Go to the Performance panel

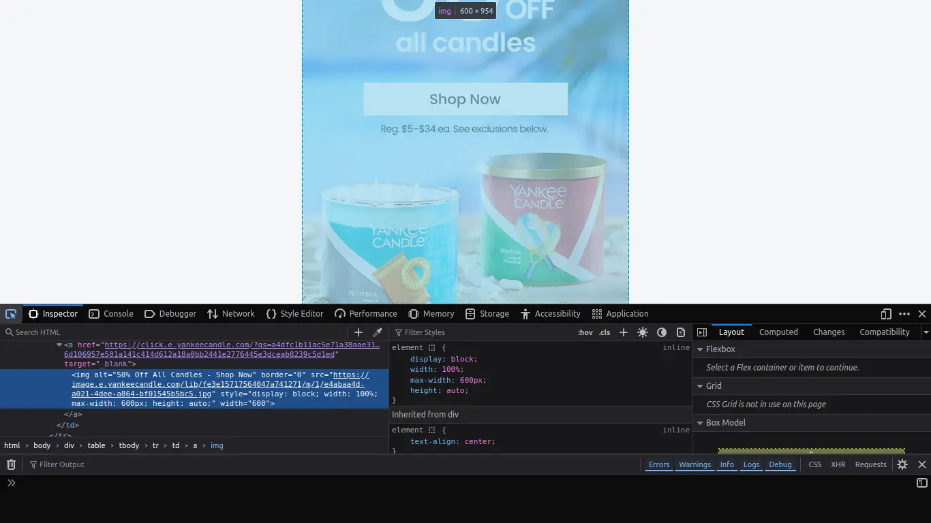[366, 314]
